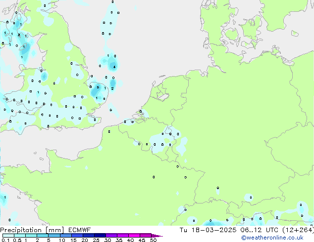Click the '30' legend scale number

click(x=107, y=240)
